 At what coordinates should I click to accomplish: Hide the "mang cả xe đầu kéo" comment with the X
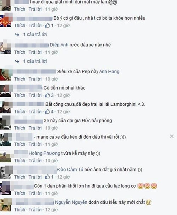click(172, 136)
